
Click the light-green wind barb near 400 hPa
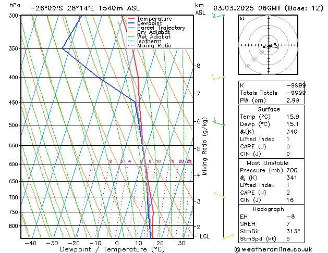(x=218, y=77)
